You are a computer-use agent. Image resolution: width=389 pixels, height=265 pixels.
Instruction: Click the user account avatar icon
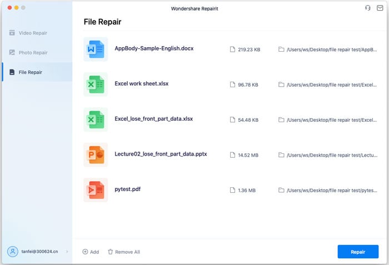pyautogui.click(x=13, y=252)
